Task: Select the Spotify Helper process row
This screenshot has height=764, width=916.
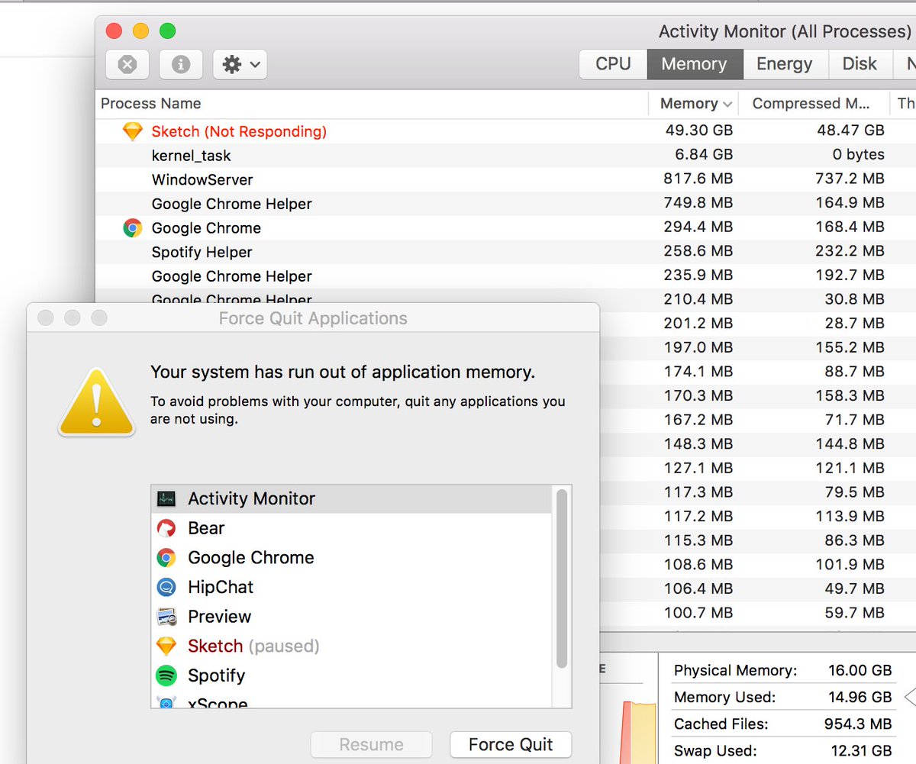Action: 505,252
